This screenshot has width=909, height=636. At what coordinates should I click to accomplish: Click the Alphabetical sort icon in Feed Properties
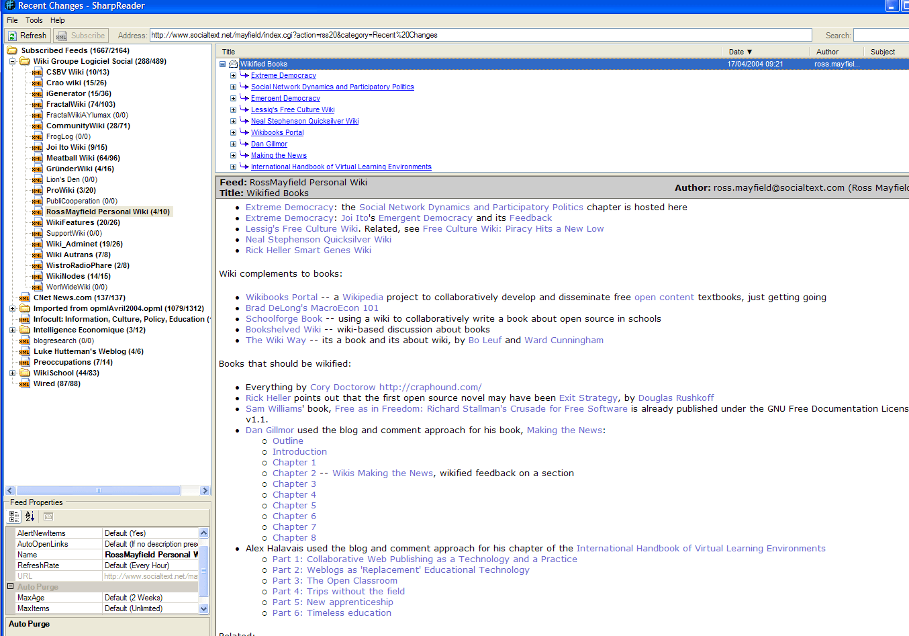tap(30, 516)
